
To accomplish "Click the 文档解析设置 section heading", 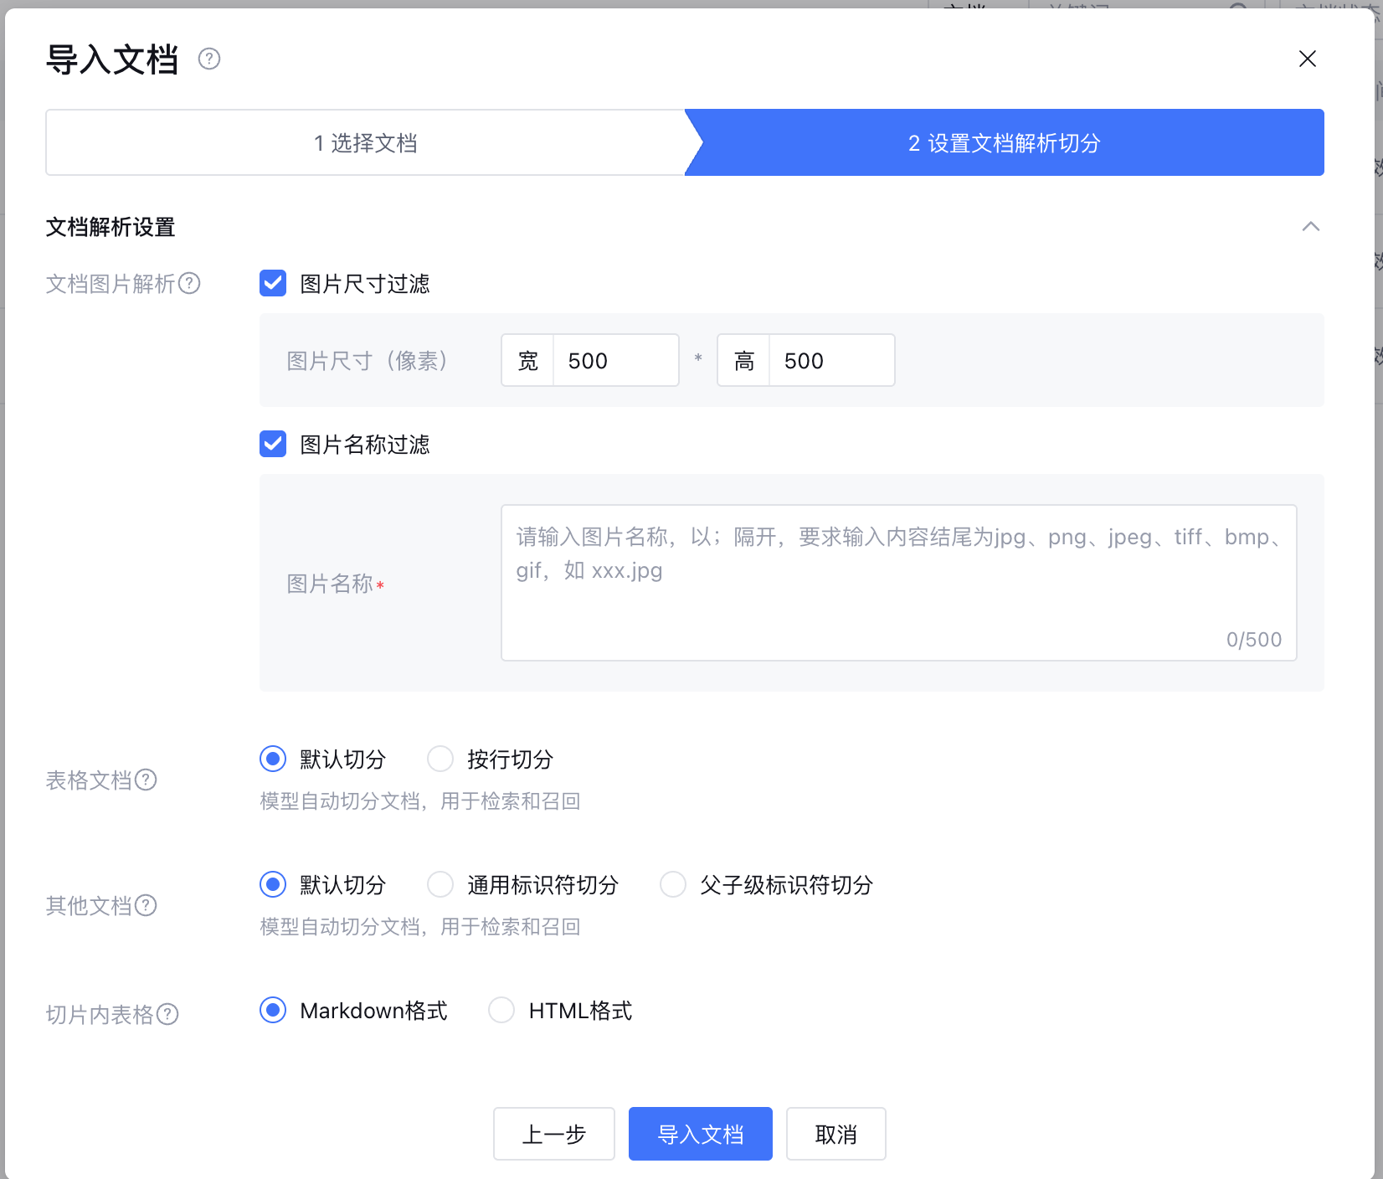I will (111, 227).
